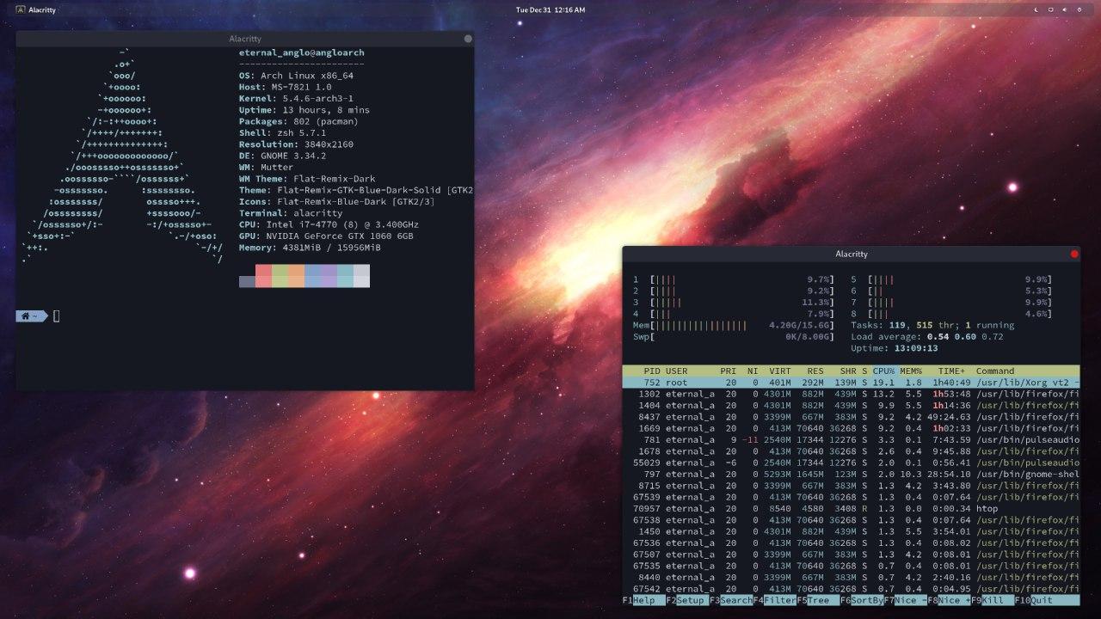Close the htop Alacritty window with red dot
Screen dimensions: 1101x619
(1074, 254)
